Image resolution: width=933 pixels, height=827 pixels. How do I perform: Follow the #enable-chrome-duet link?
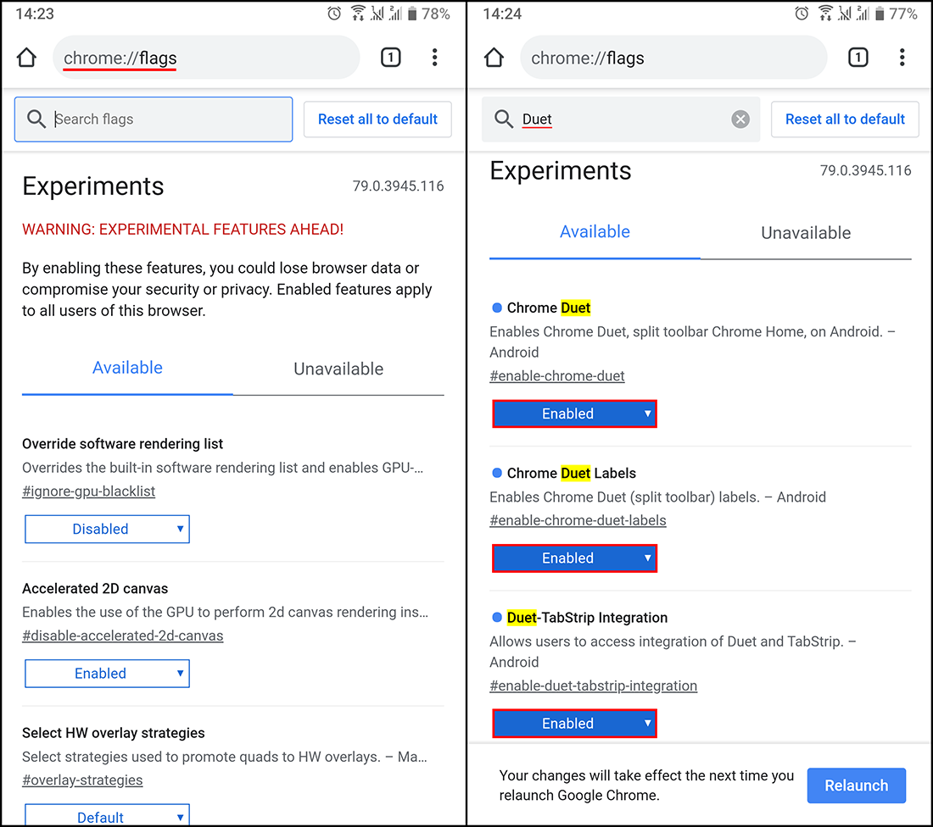pos(557,376)
